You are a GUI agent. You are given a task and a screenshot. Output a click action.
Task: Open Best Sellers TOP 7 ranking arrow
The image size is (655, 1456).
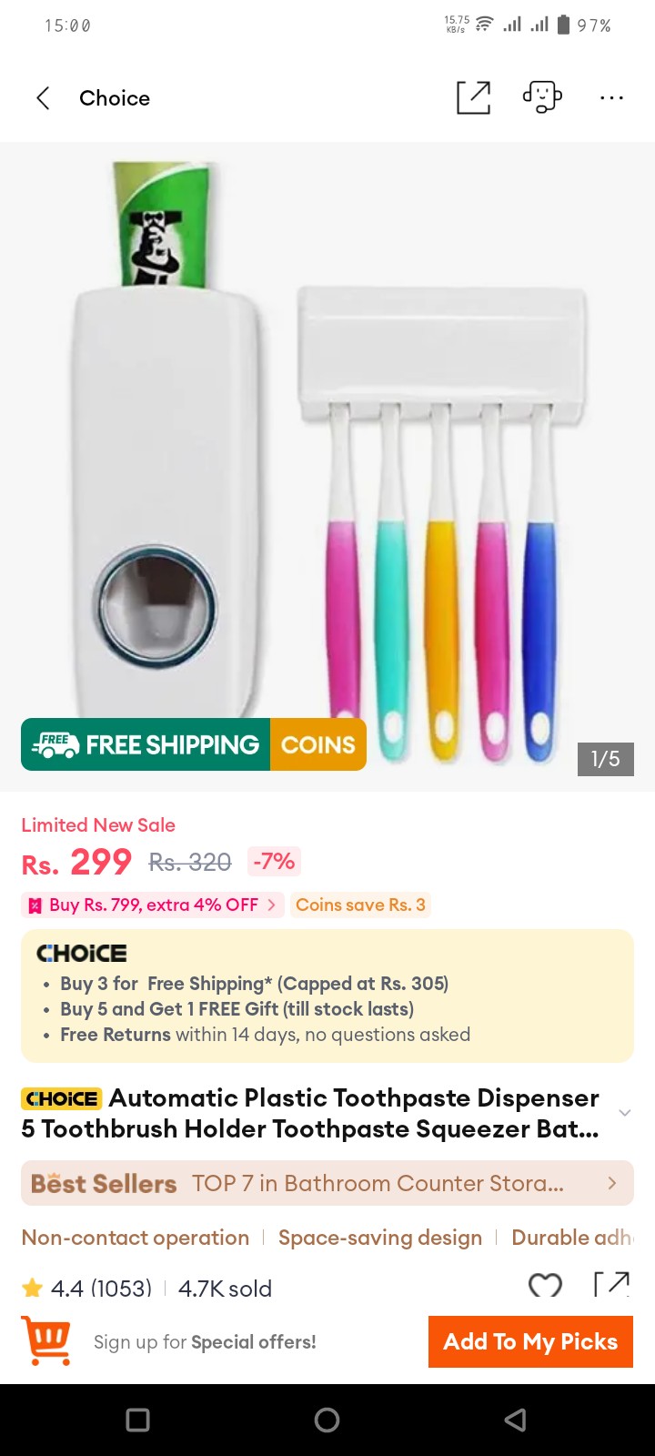pos(612,1183)
